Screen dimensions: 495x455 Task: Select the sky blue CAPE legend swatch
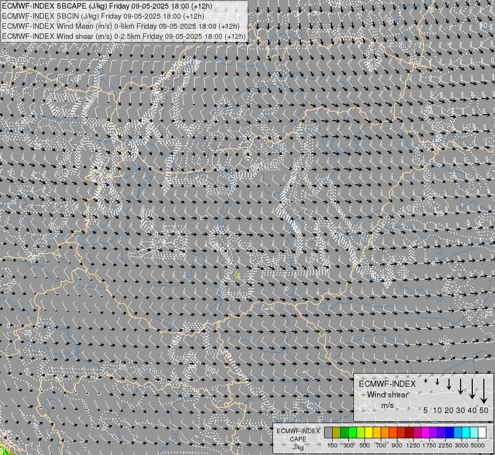tap(458, 432)
